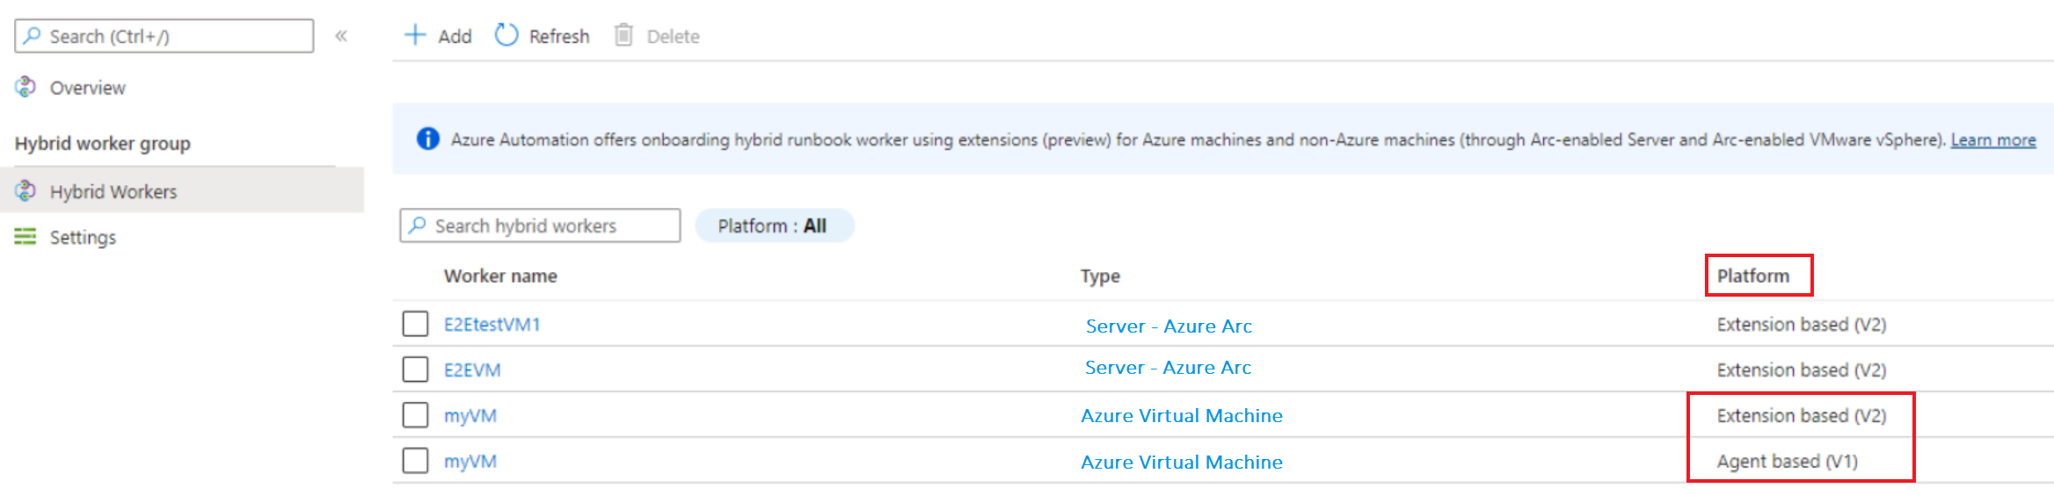
Task: Check the box for E2EtestVM1 worker
Action: tap(415, 324)
